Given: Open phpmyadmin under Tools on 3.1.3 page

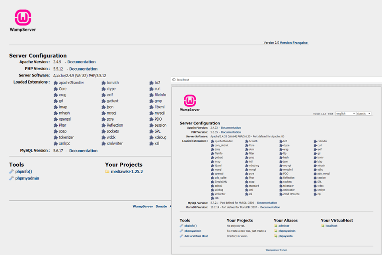Looking at the screenshot, I should [x=193, y=231].
